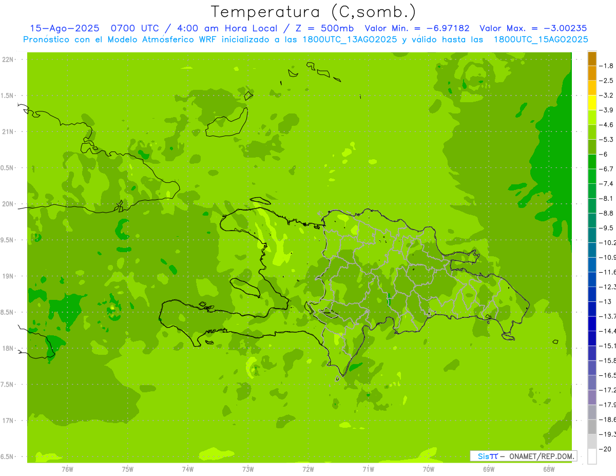
Task: Click the "76W" longitude label
Action: (67, 469)
